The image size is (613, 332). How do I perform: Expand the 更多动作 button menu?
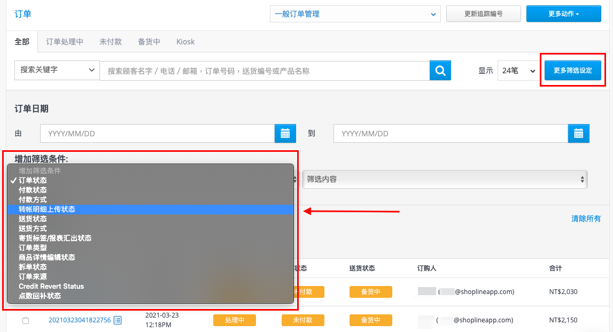pos(563,14)
